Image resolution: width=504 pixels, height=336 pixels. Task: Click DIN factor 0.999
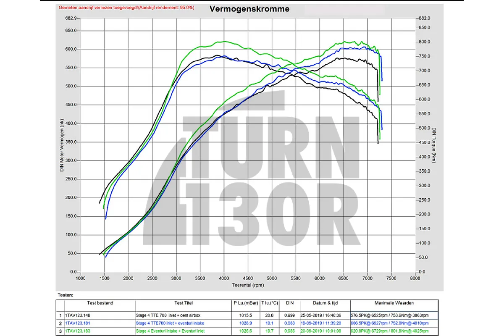pyautogui.click(x=290, y=315)
